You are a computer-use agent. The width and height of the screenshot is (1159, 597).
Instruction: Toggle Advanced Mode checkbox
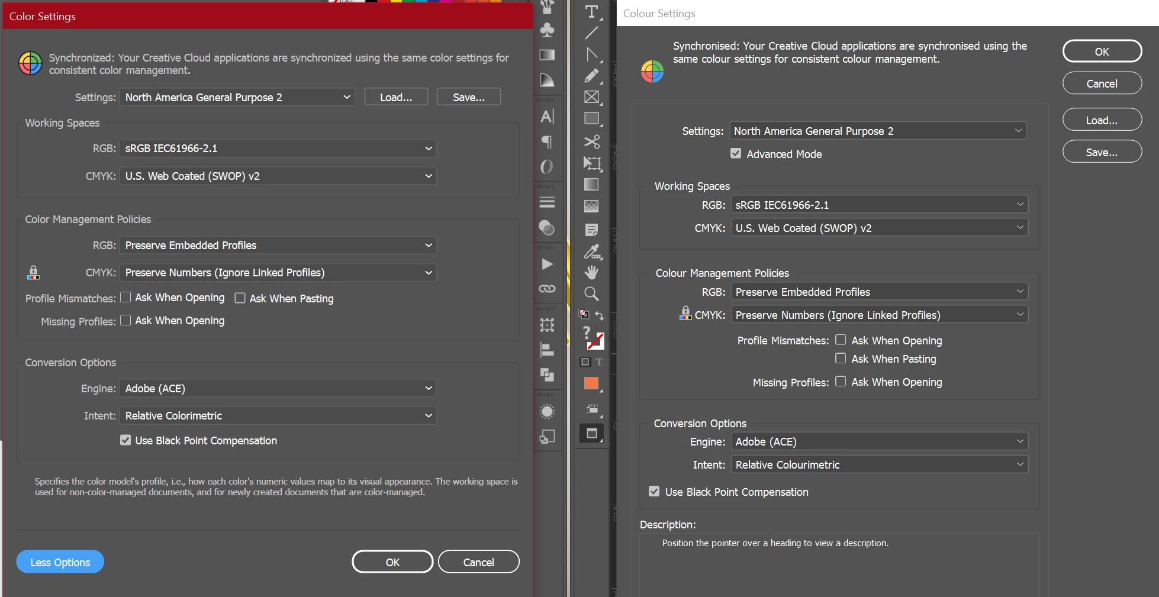(x=736, y=153)
